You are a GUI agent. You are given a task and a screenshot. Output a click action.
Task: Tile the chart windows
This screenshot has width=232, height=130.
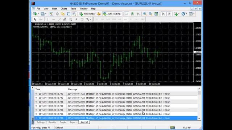[156, 14]
